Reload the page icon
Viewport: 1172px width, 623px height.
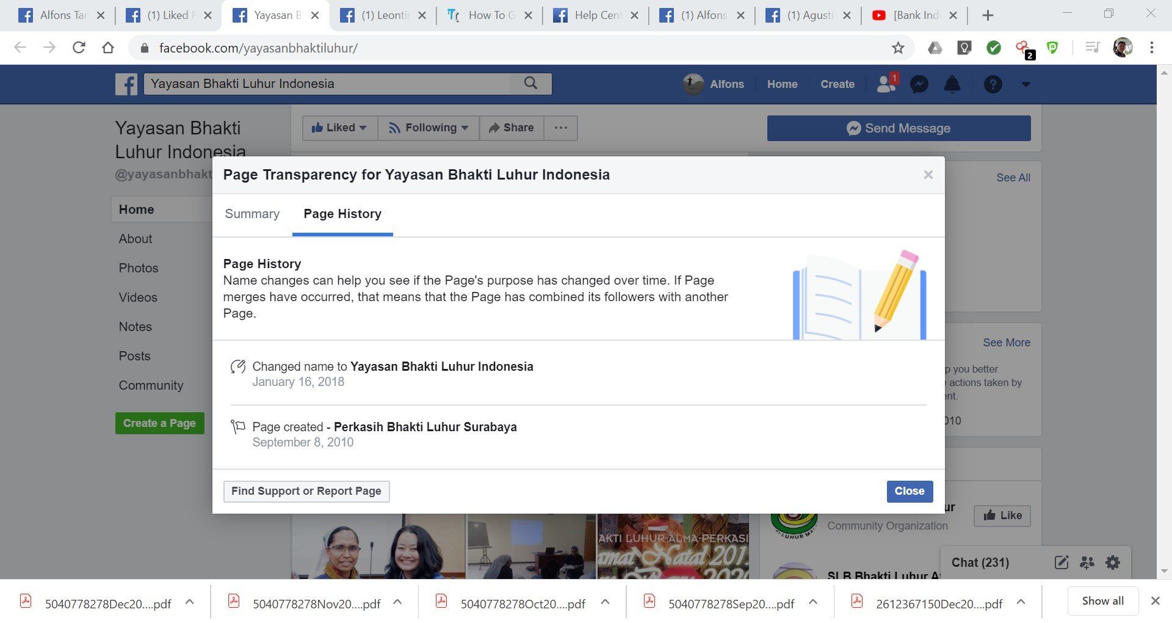coord(79,48)
